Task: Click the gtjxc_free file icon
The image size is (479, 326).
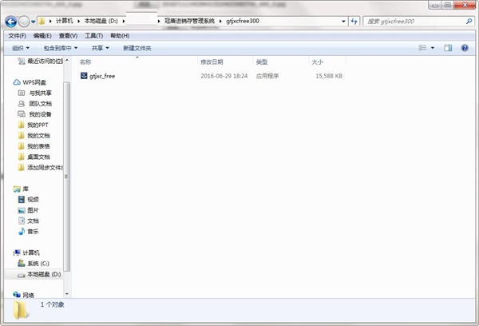Action: click(x=84, y=76)
